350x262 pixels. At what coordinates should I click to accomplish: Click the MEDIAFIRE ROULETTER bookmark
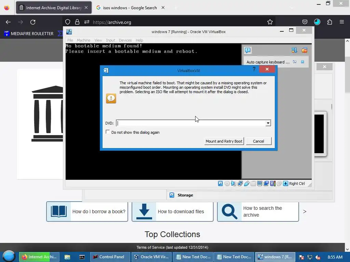[29, 33]
